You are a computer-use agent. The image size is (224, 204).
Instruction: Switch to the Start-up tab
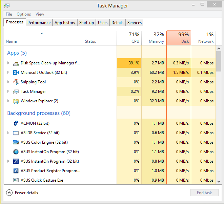point(86,23)
